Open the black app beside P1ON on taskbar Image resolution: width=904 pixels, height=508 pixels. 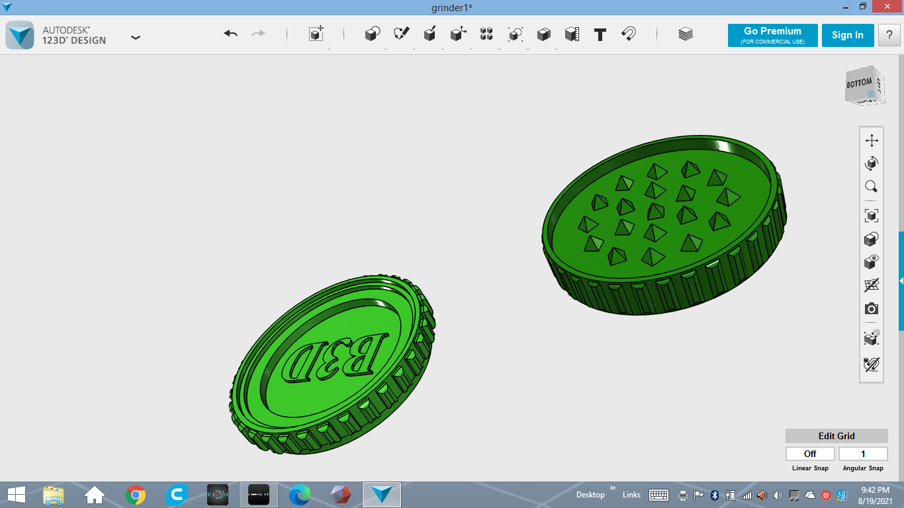[x=259, y=495]
